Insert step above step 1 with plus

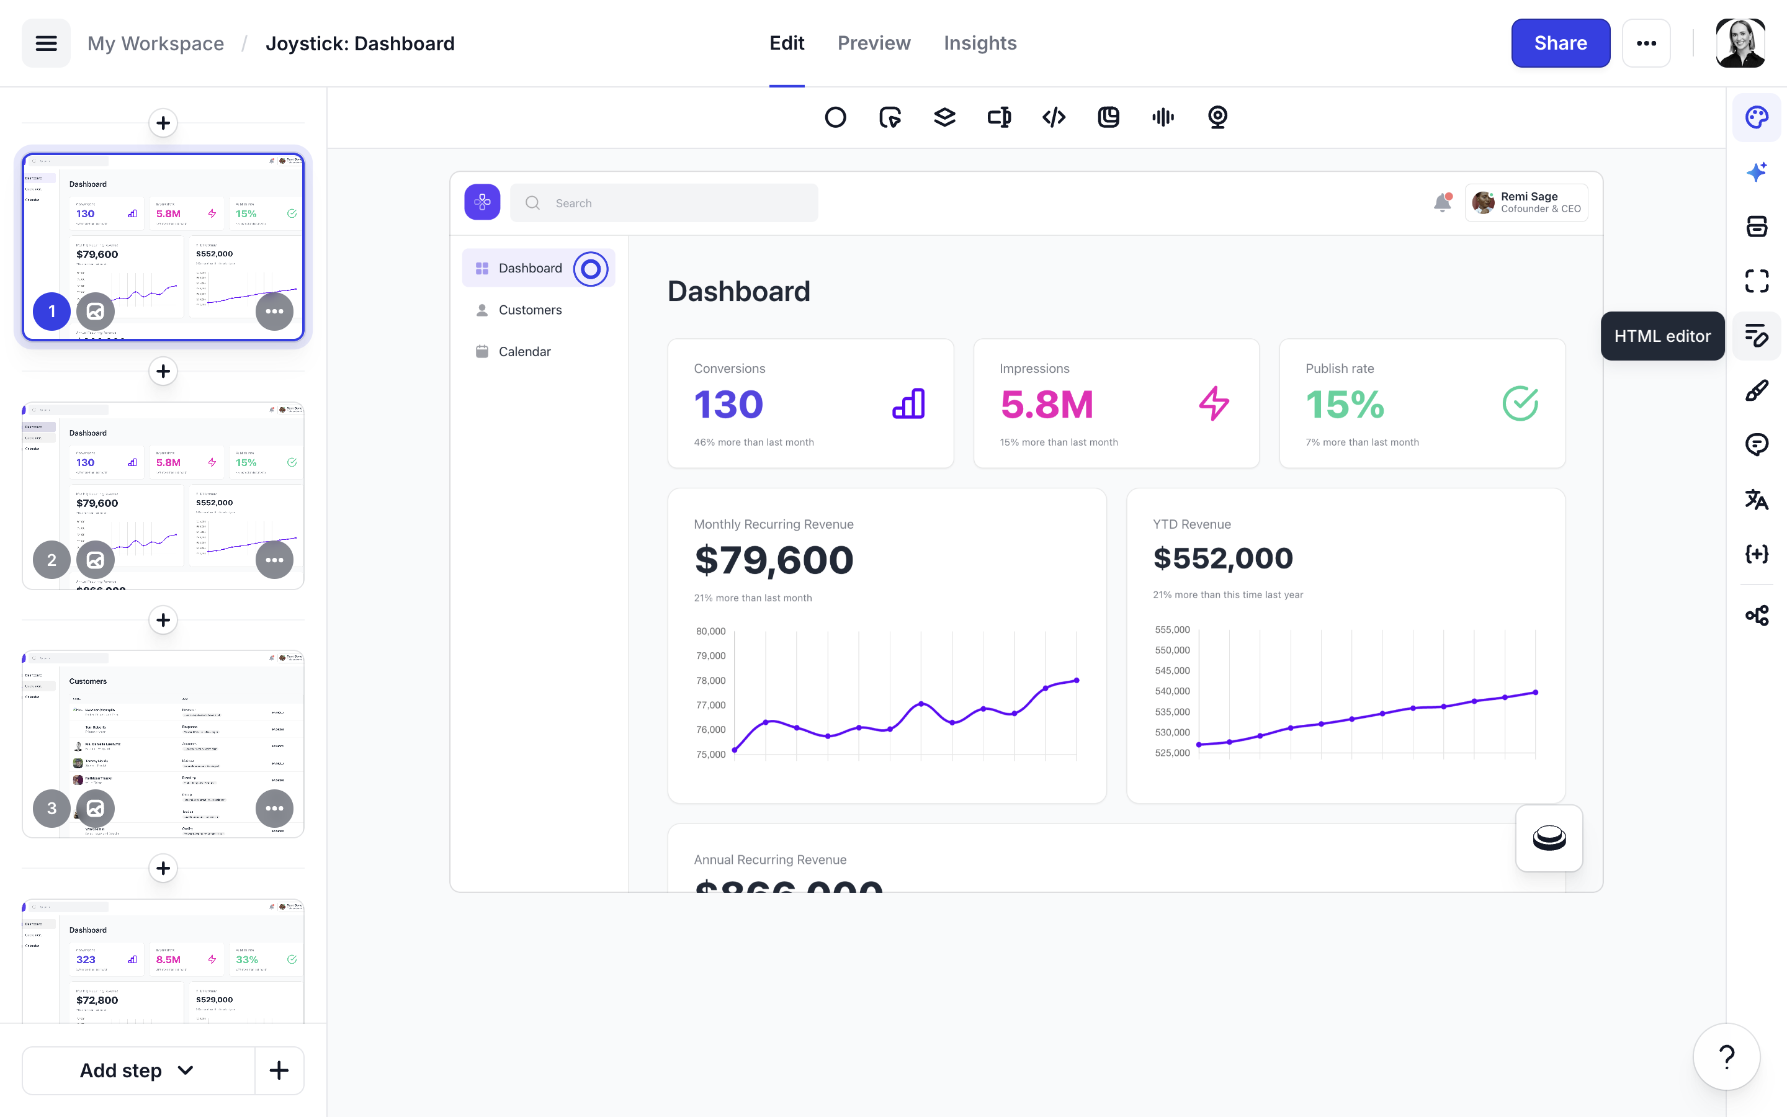tap(163, 123)
